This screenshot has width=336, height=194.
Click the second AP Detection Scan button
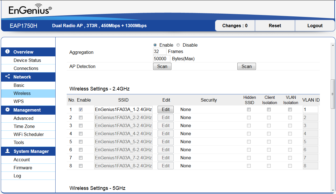tap(247, 66)
